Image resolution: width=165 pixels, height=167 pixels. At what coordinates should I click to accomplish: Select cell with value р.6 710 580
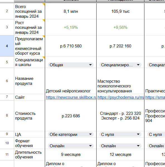pyautogui.click(x=71, y=46)
